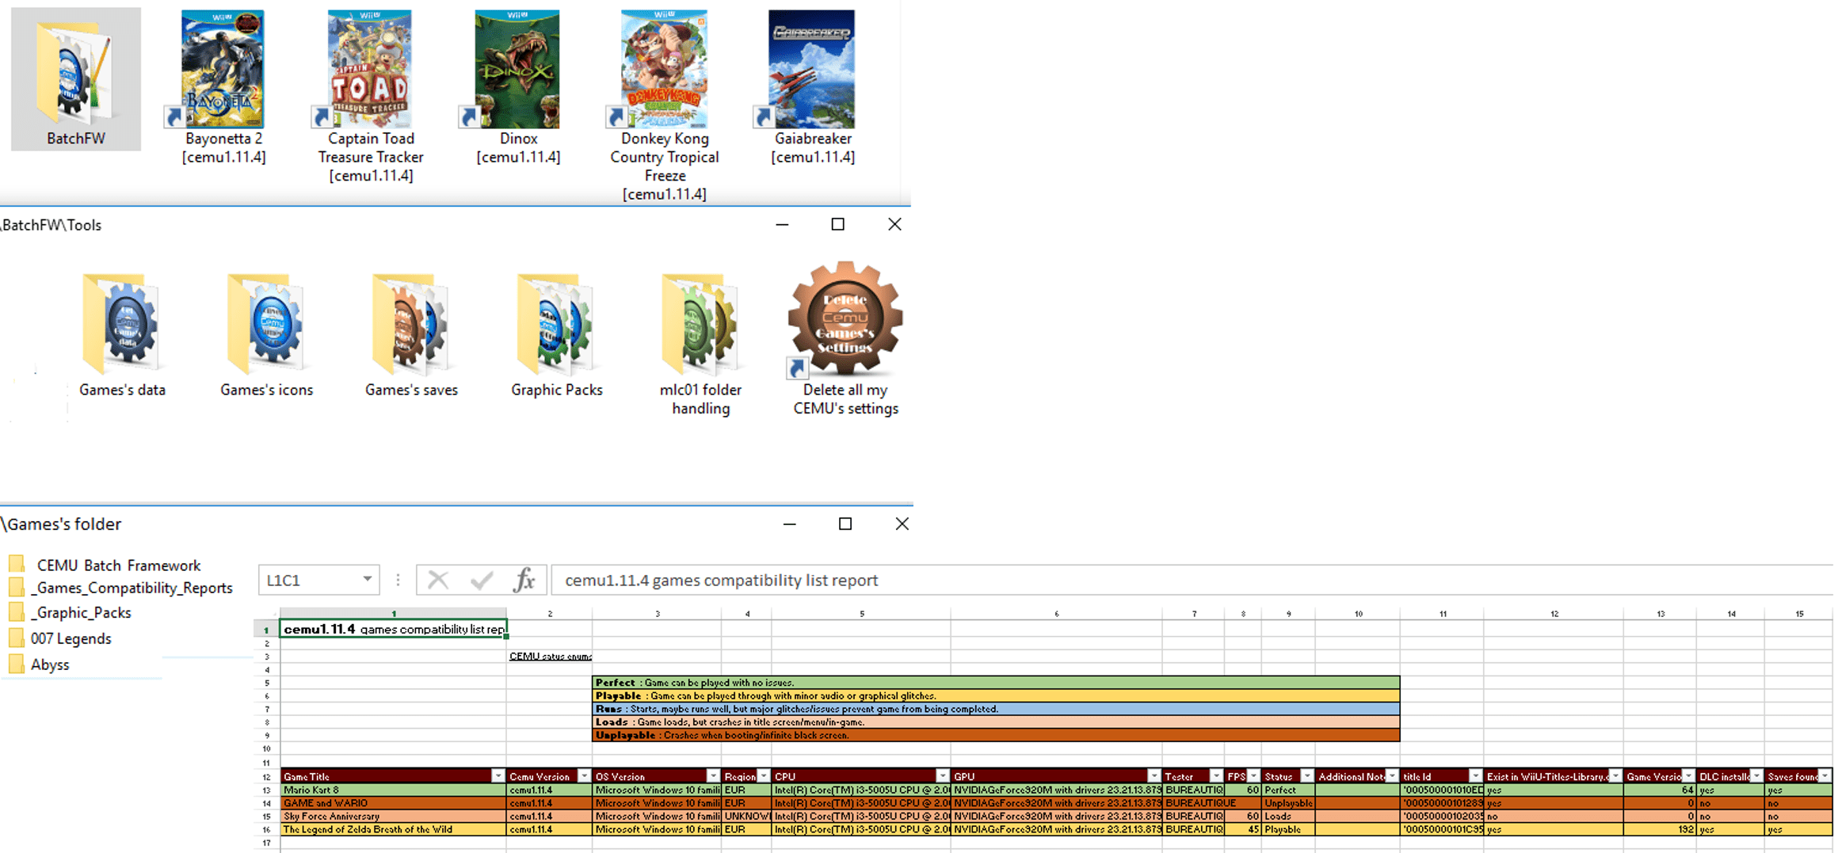Screen dimensions: 1838x853
Task: Click the Status cell reading Unplayable
Action: 1288,803
